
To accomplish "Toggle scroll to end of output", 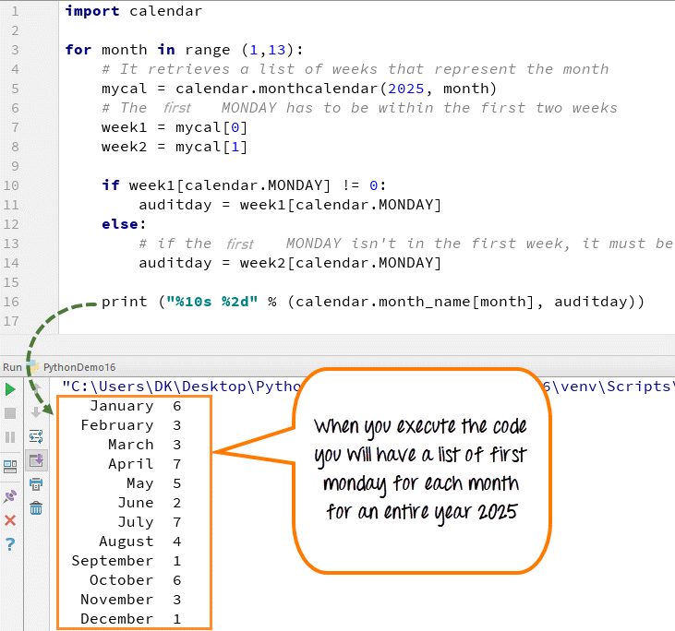I will [x=36, y=459].
